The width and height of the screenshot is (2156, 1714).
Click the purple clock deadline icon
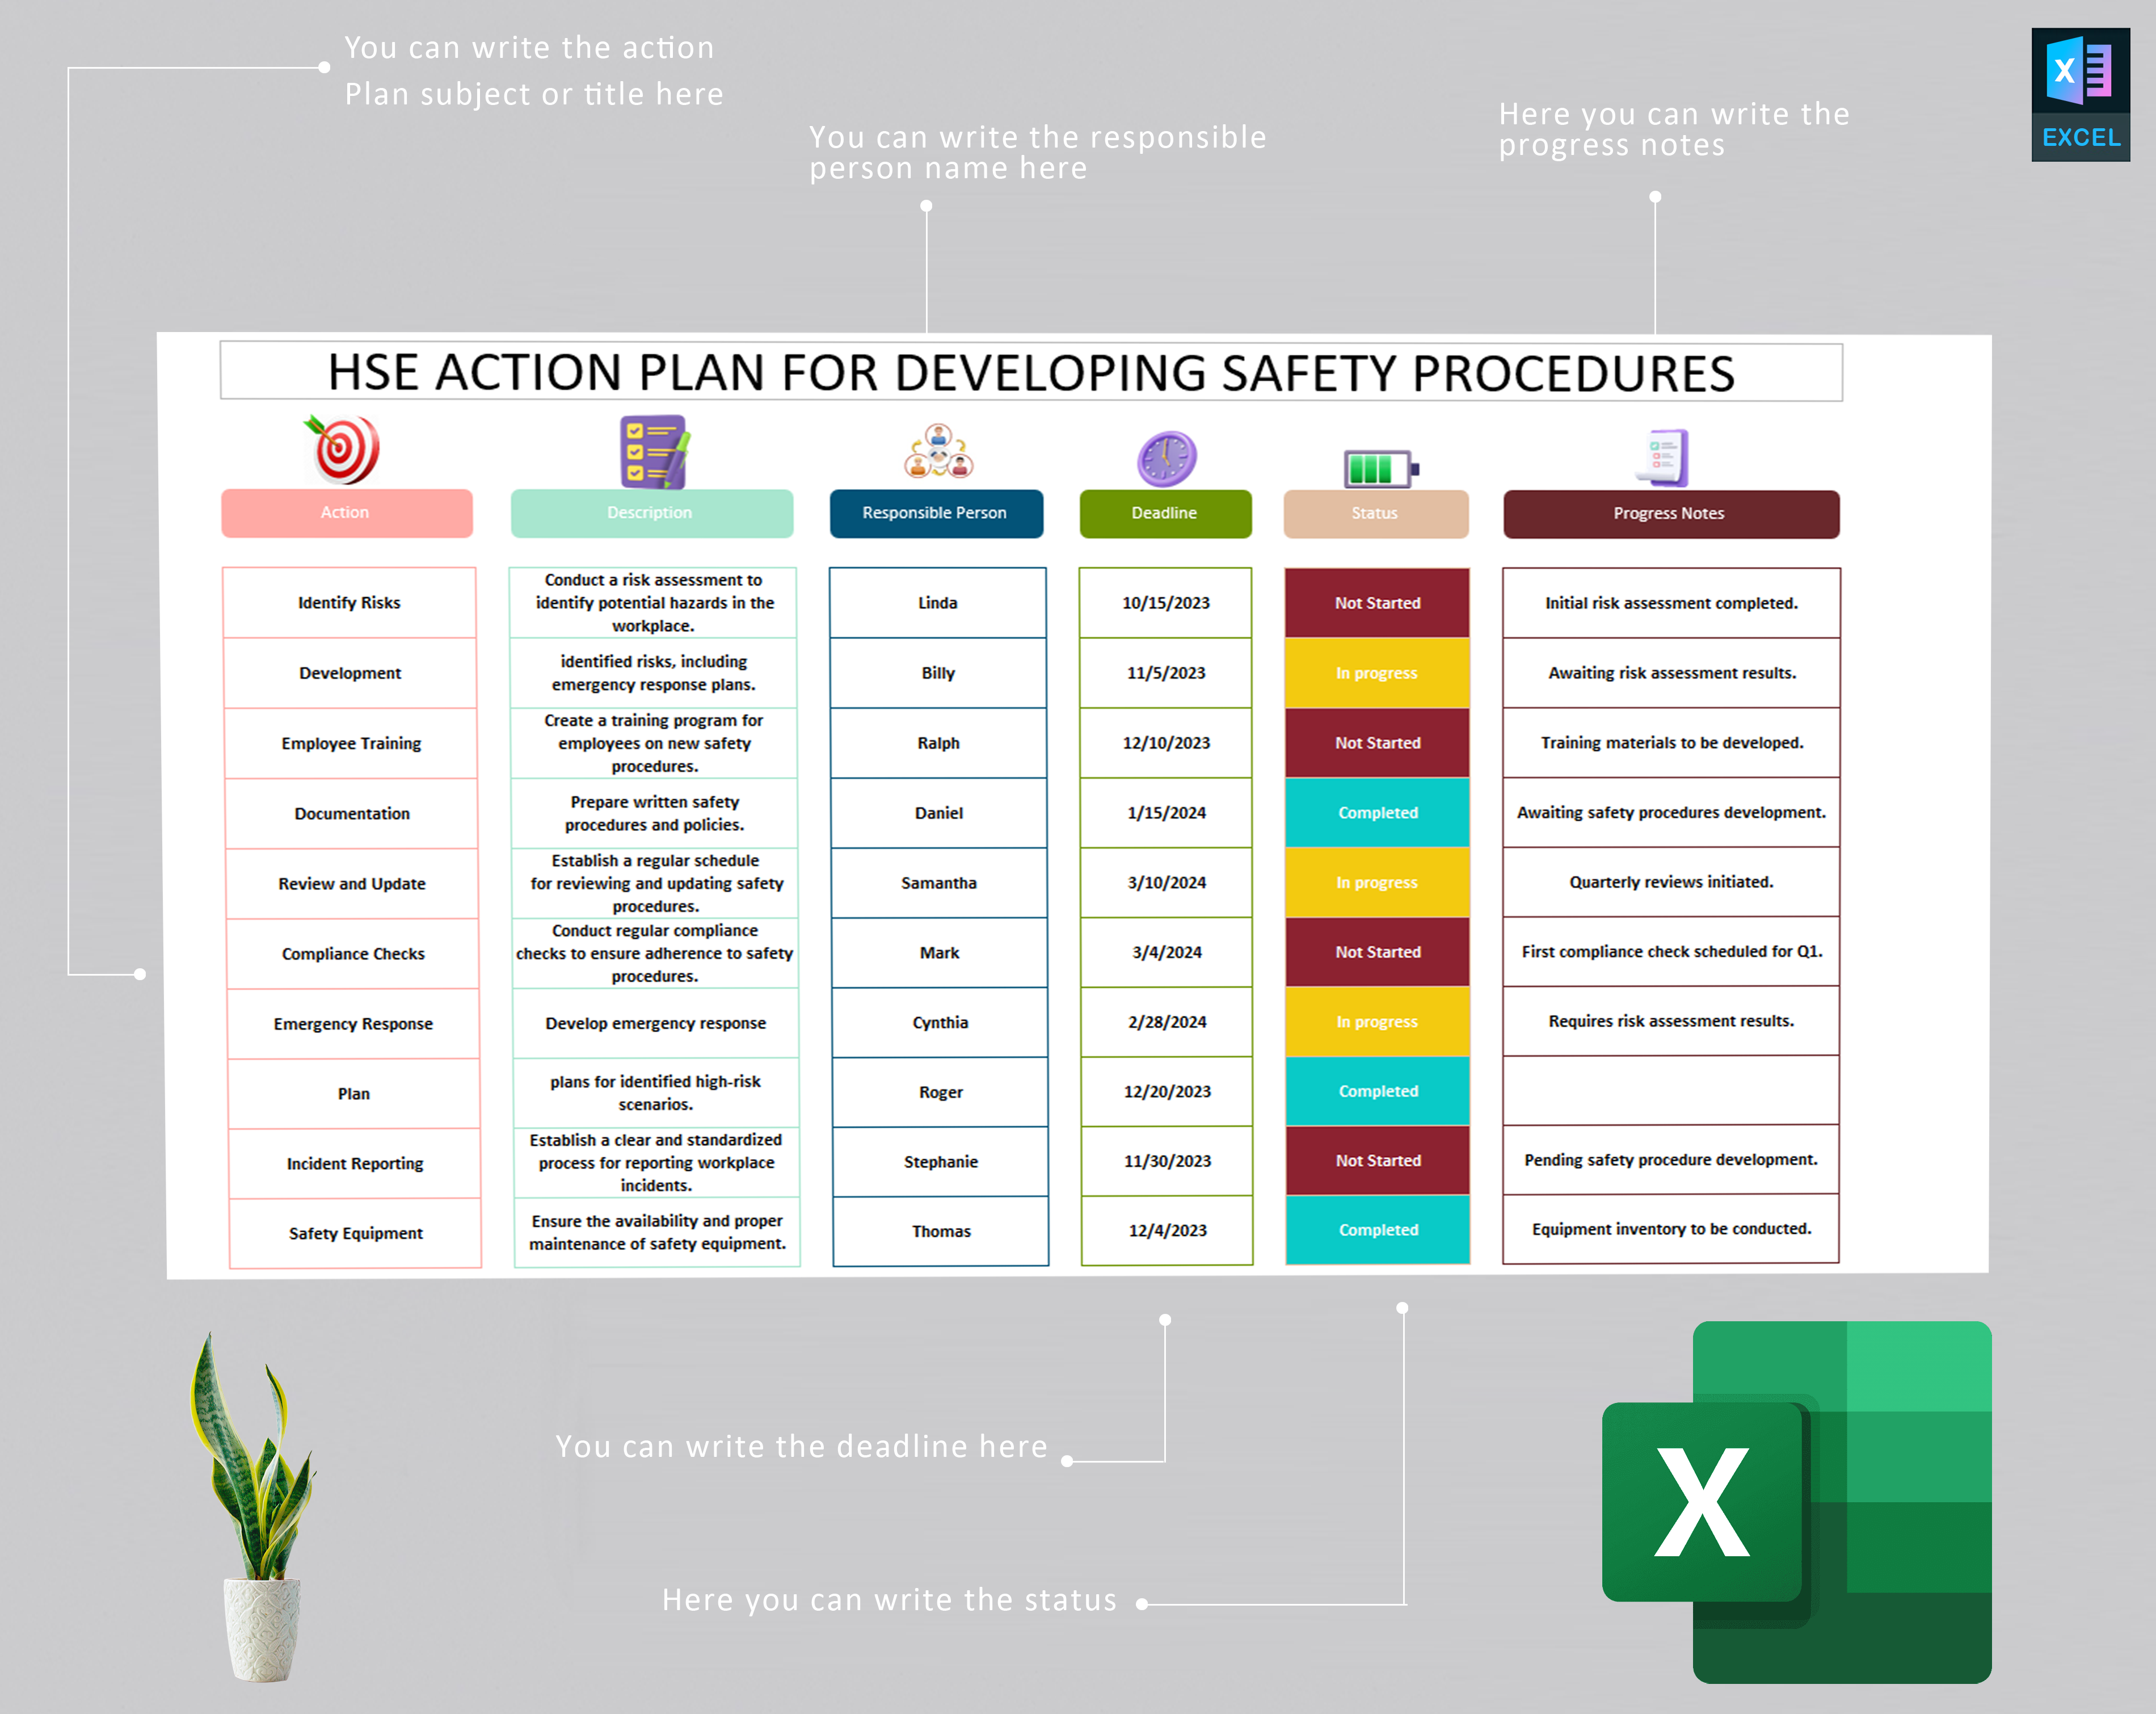[x=1166, y=459]
